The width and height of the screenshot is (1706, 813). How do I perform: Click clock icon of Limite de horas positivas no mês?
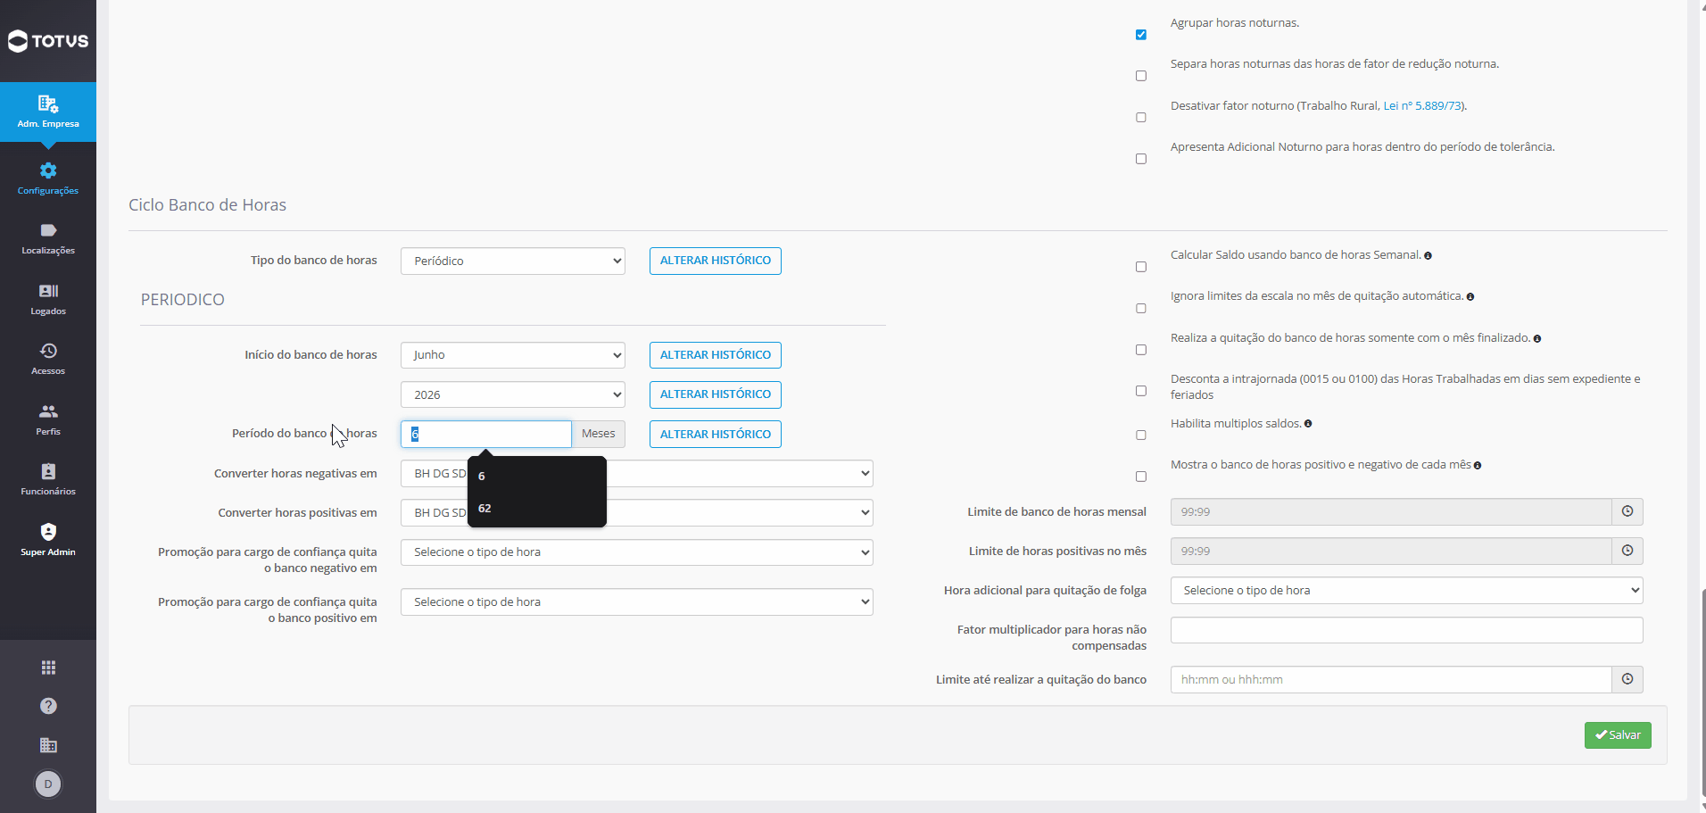1627,551
